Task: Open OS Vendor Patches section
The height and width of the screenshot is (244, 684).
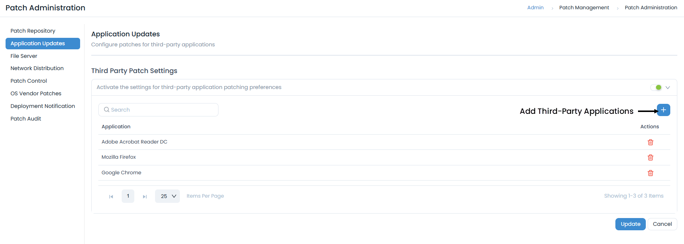Action: point(36,93)
